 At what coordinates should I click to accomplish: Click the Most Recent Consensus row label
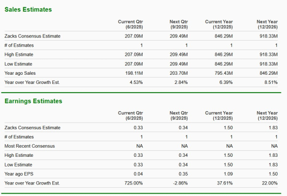30,146
